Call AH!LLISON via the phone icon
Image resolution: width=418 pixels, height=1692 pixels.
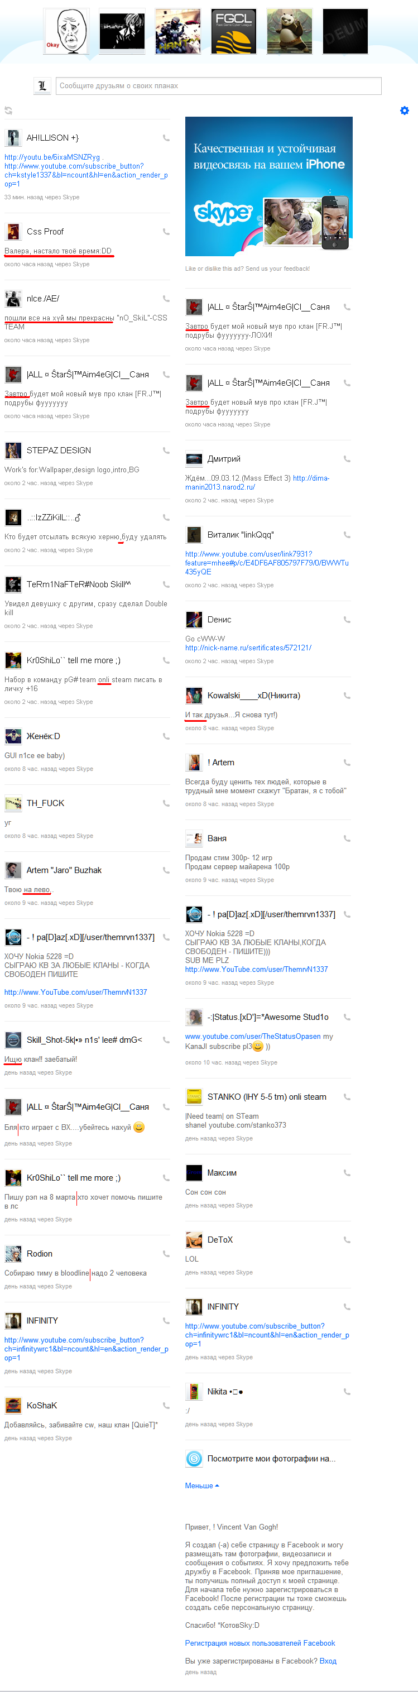click(x=166, y=138)
